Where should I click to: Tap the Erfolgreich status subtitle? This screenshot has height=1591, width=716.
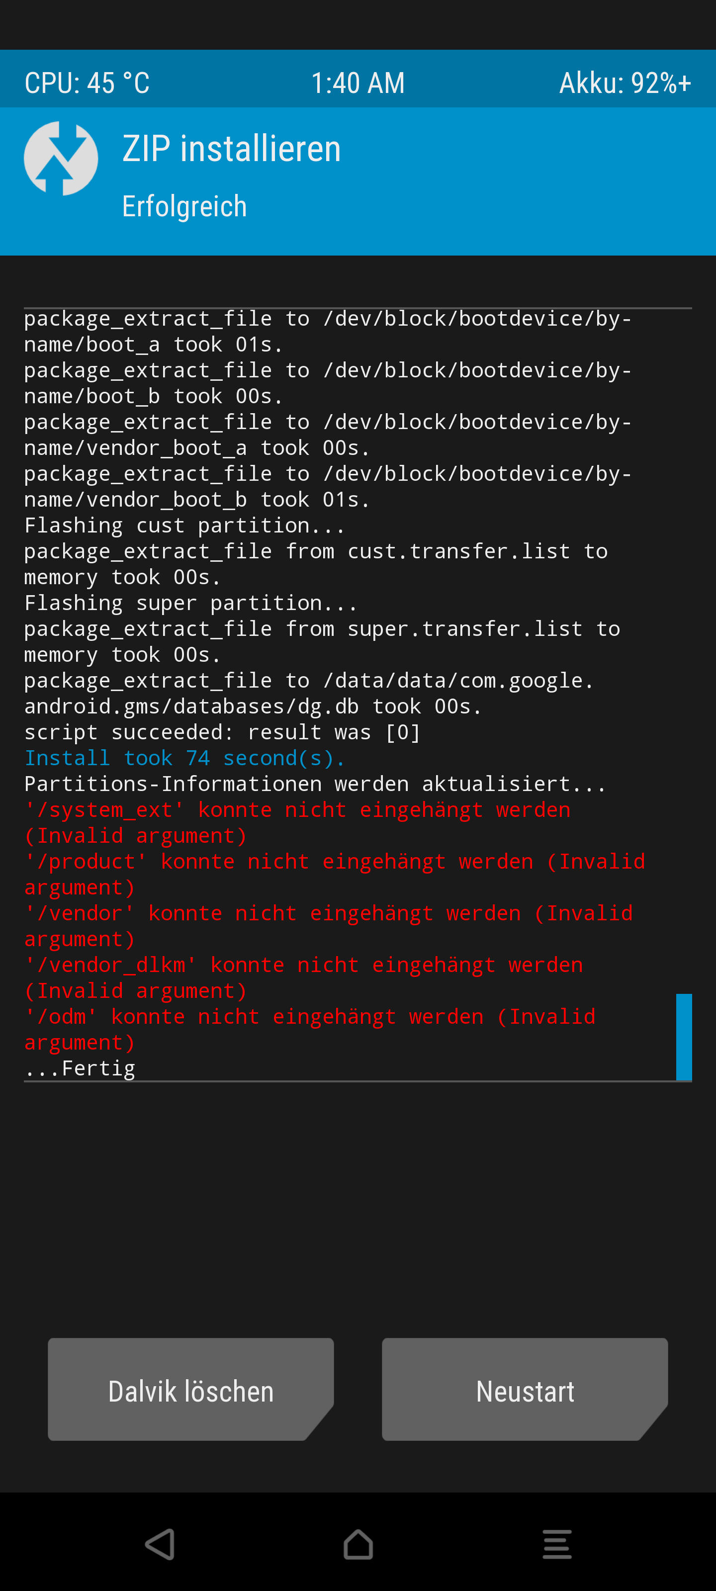tap(184, 206)
